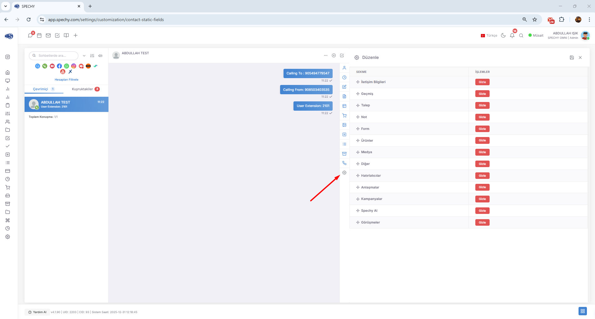The image size is (595, 319).
Task: Click the Hesapları Filtrele link
Action: tap(67, 80)
